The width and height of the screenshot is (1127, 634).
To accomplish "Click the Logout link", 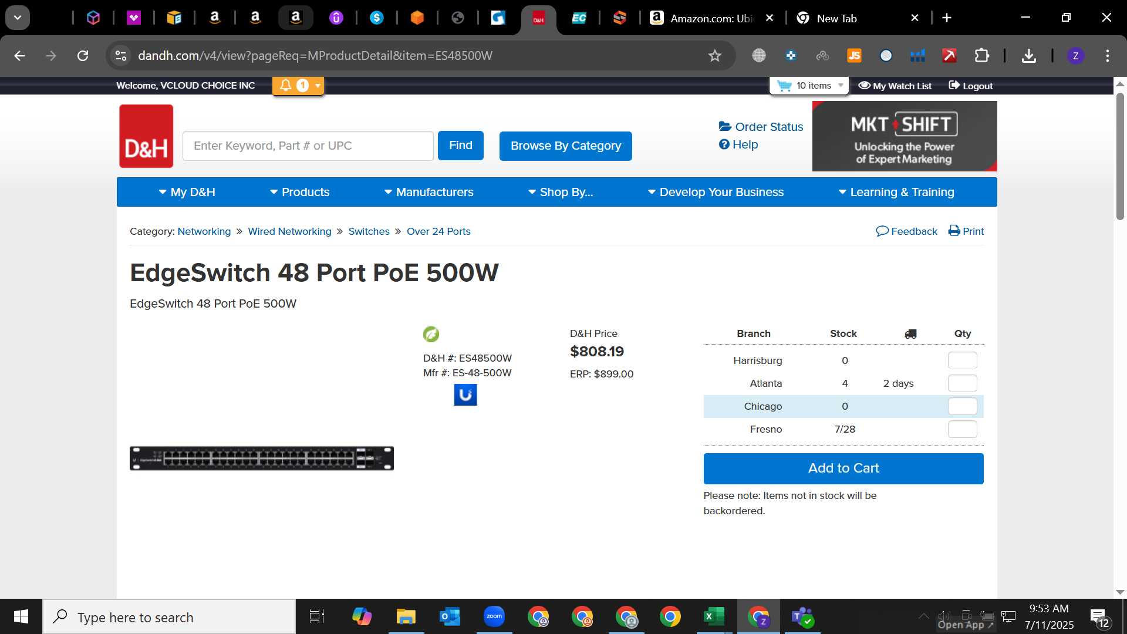I will 971,86.
